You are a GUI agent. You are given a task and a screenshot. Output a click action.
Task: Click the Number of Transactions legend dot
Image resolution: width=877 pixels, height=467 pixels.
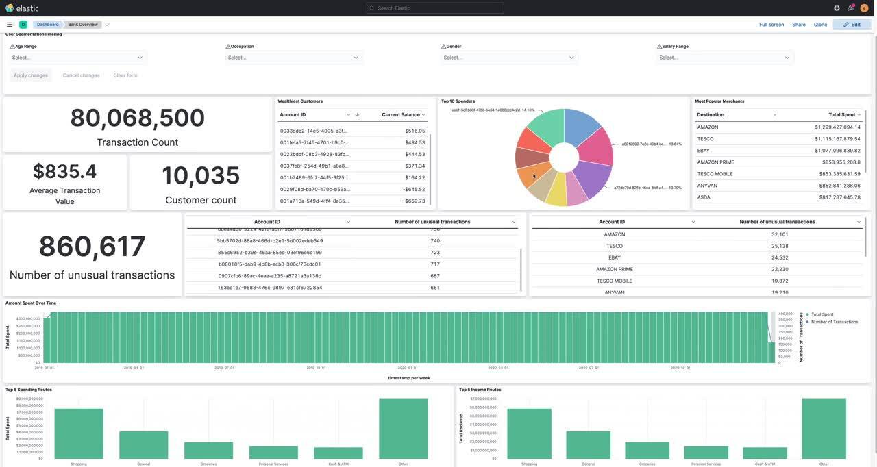pyautogui.click(x=808, y=322)
